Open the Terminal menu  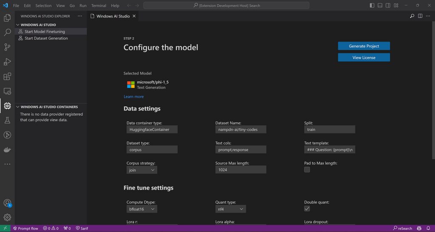(x=99, y=6)
